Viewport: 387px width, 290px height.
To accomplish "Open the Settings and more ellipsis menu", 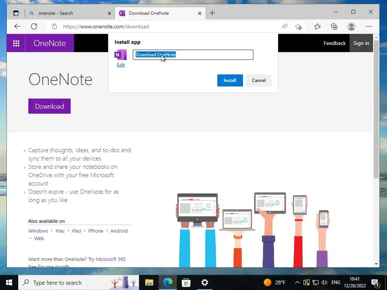I will click(369, 26).
